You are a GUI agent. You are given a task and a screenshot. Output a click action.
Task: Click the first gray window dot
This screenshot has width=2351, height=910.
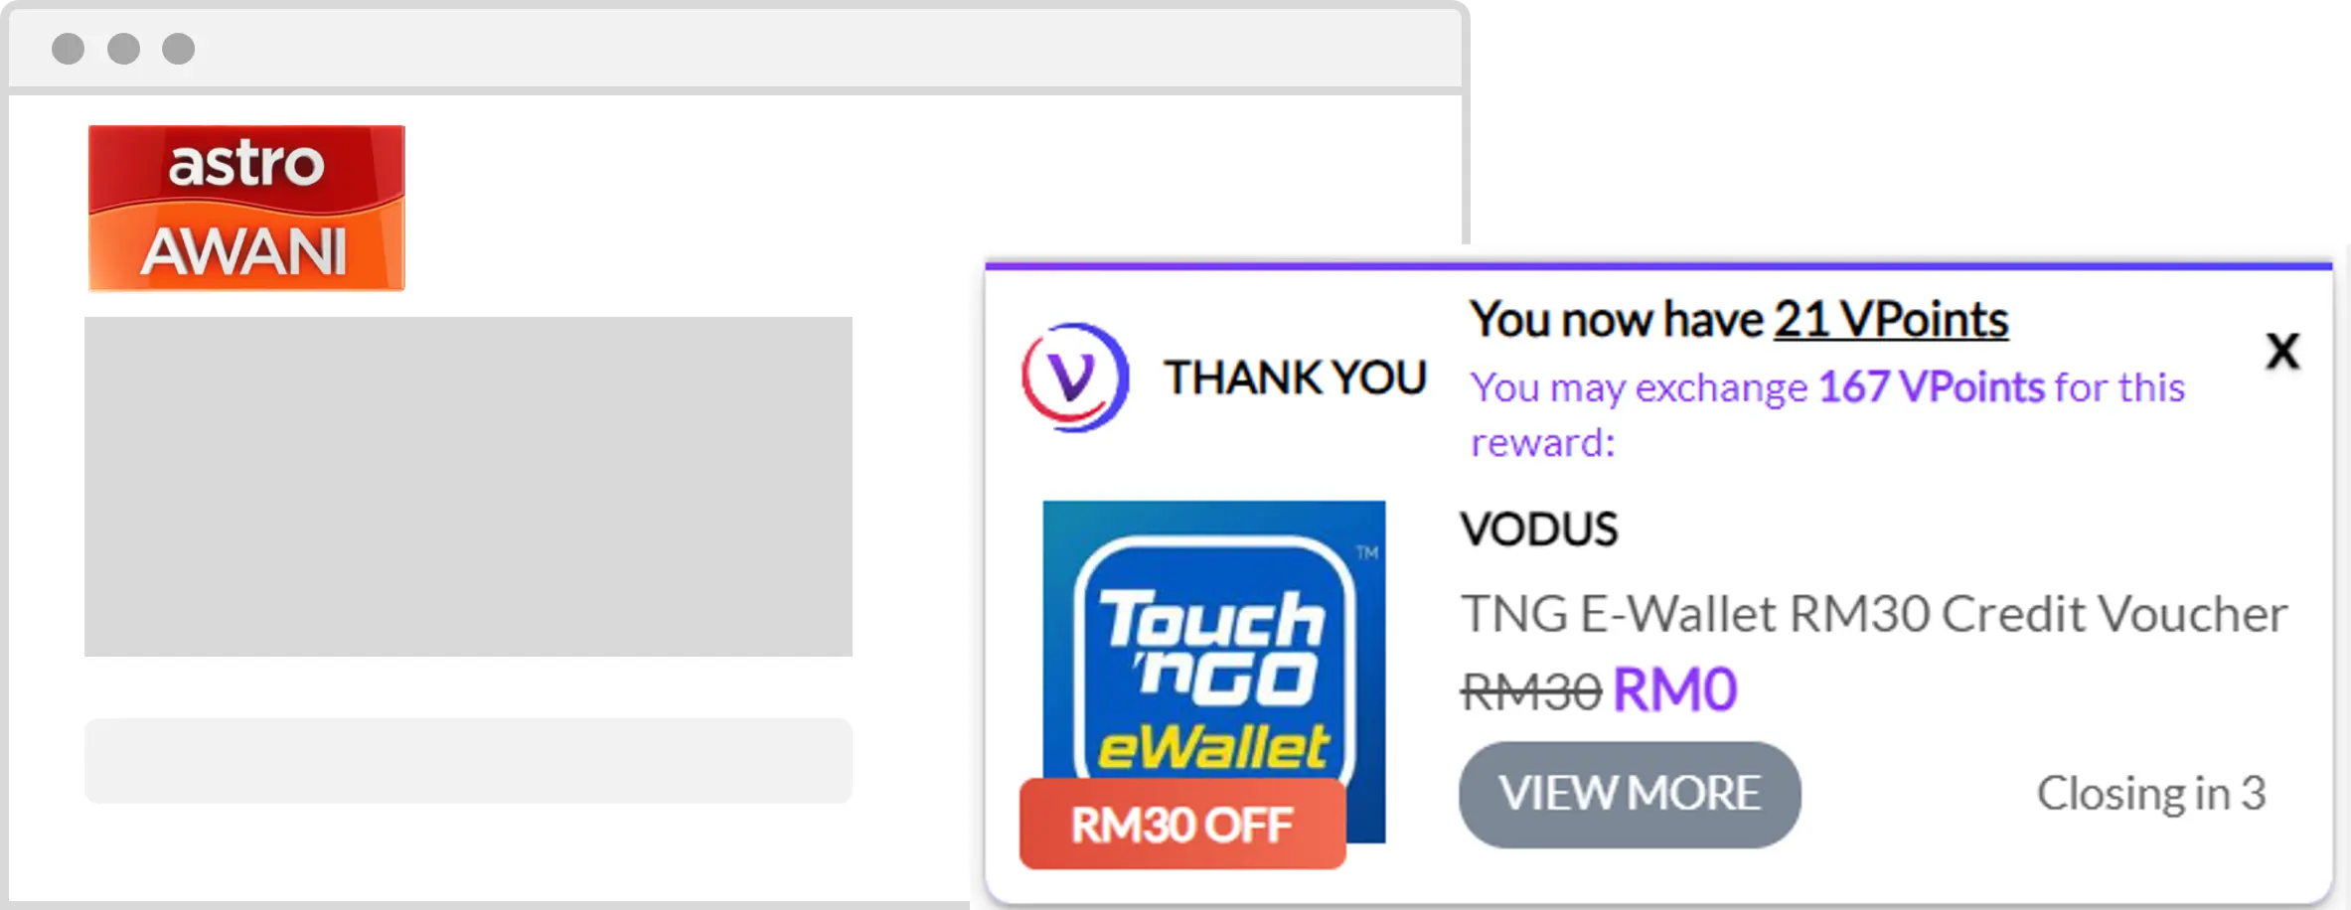[68, 49]
